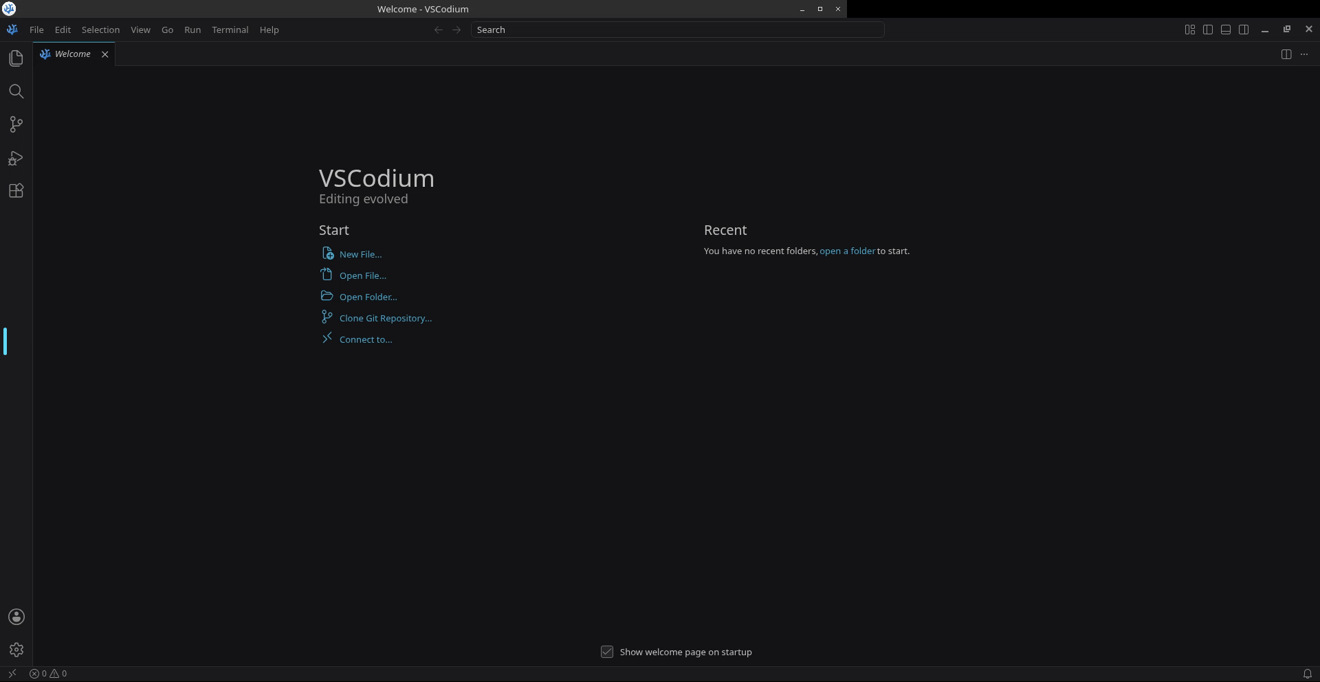Click the remote window status bar icon
This screenshot has width=1320, height=682.
coord(12,674)
